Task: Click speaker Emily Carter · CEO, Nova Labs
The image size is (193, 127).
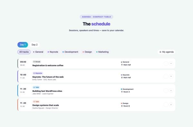Action: 44,80
